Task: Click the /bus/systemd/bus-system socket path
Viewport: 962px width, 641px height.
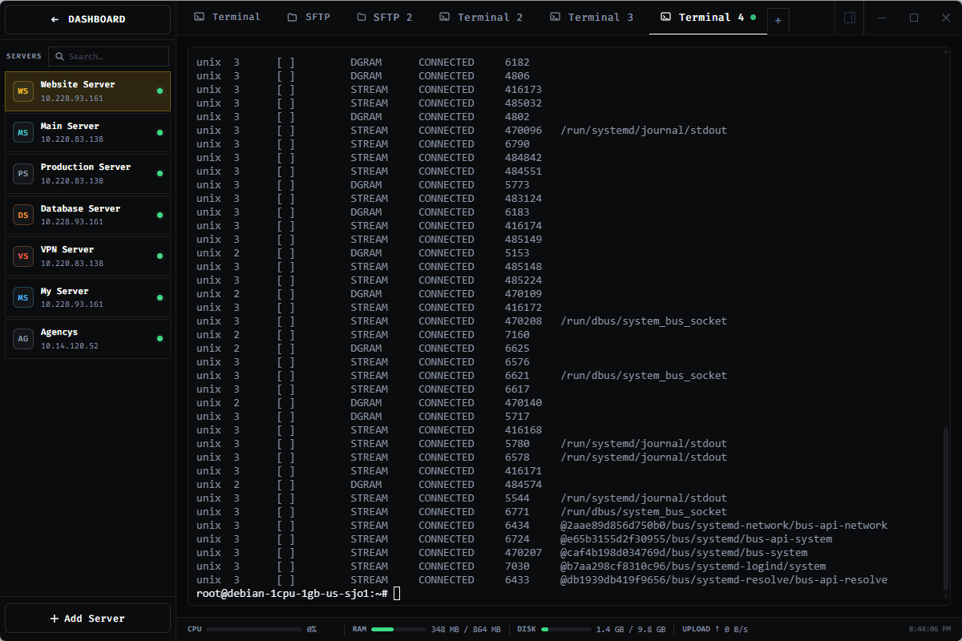Action: pyautogui.click(x=684, y=553)
